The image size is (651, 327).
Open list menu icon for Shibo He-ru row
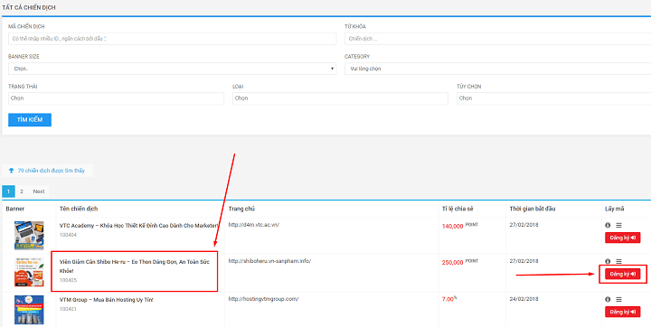coord(618,261)
